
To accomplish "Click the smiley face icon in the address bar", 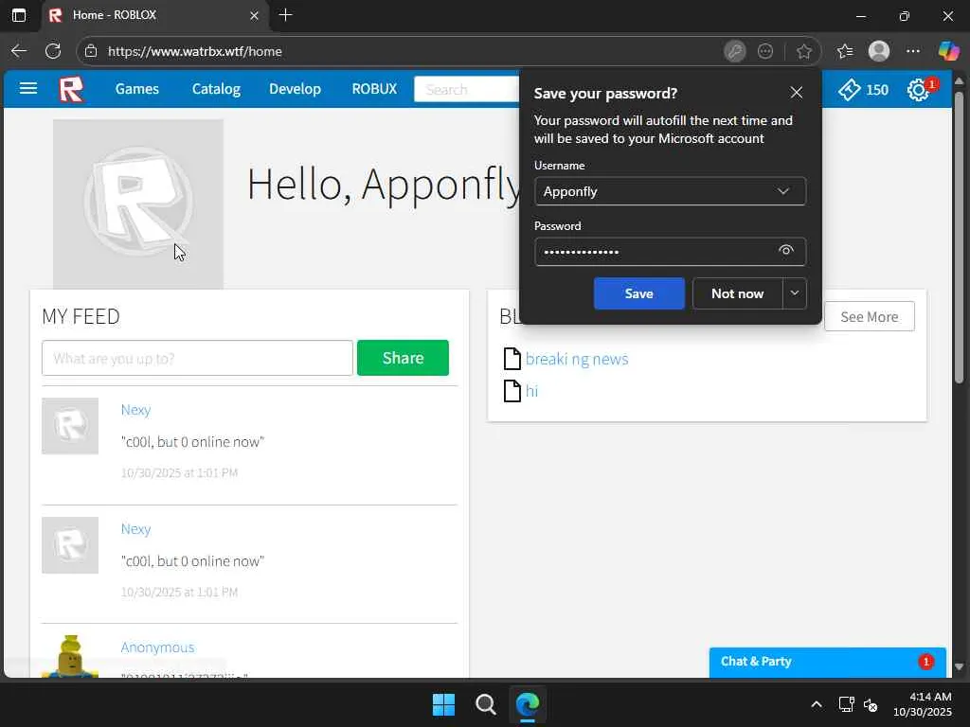I will 765,51.
